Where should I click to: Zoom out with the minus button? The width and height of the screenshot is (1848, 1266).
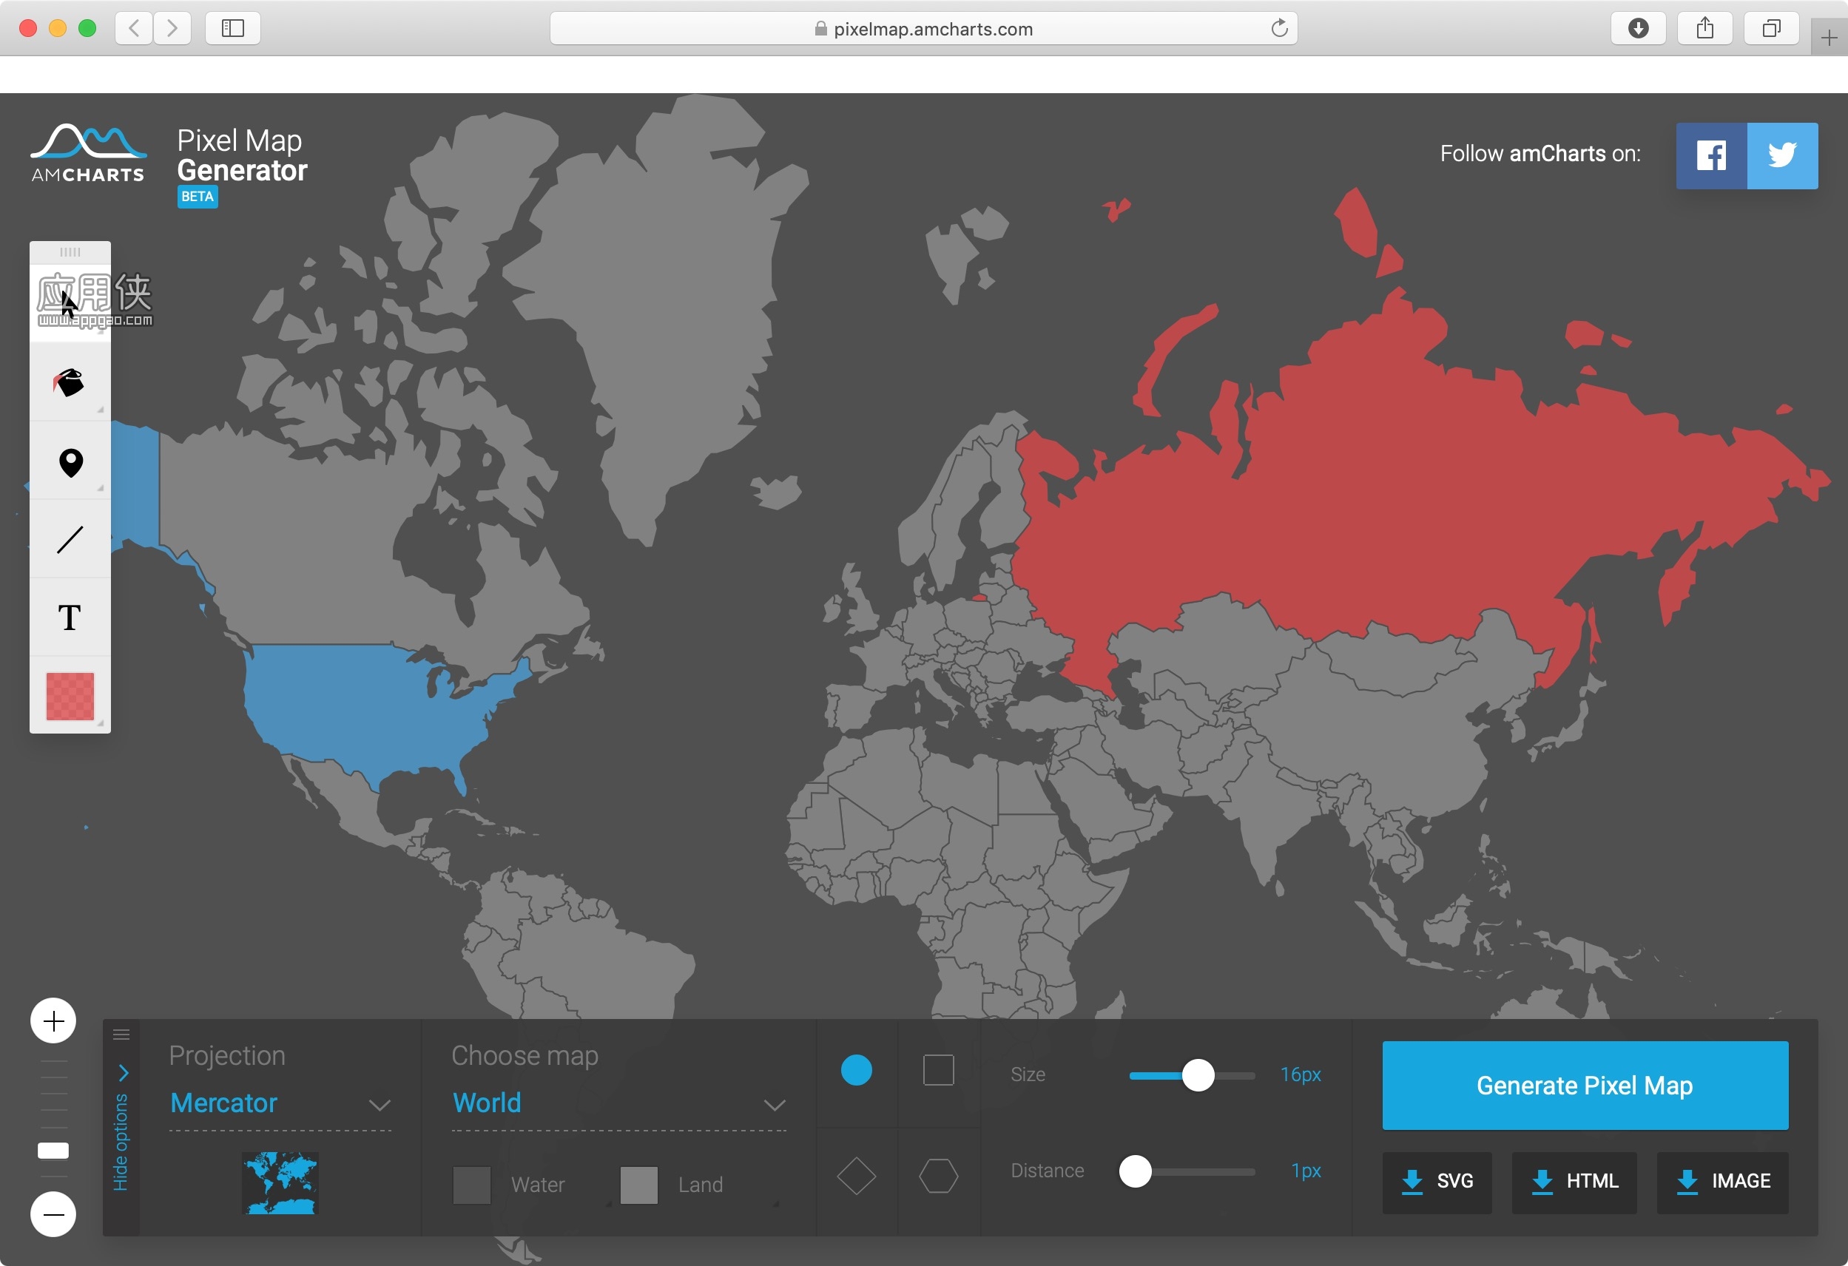tap(53, 1213)
